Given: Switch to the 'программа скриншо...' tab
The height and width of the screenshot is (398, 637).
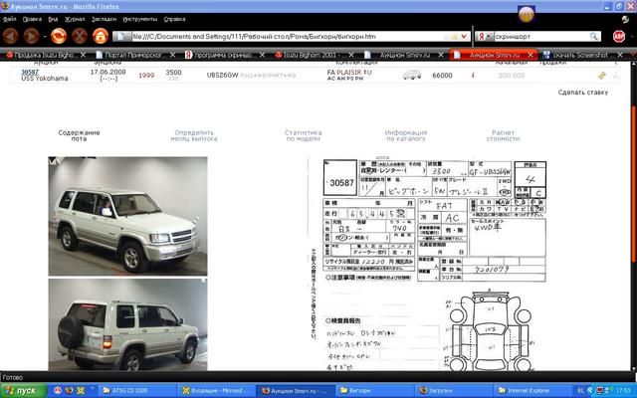Looking at the screenshot, I should (223, 55).
